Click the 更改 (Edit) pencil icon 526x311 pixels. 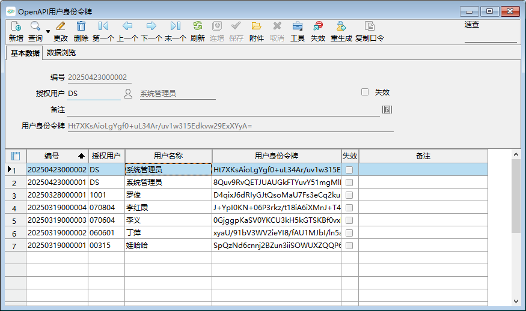tap(61, 26)
